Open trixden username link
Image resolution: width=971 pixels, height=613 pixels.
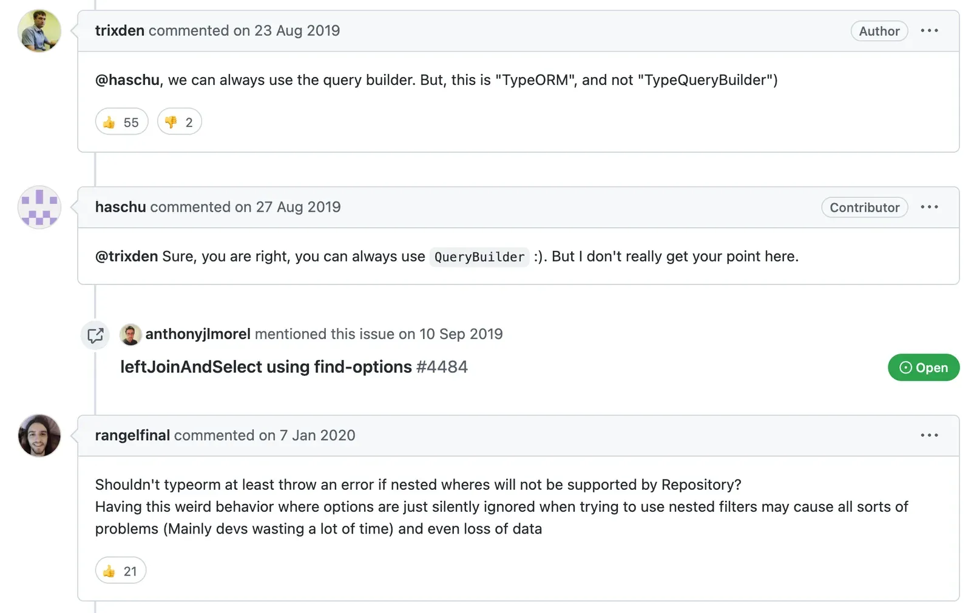tap(120, 30)
